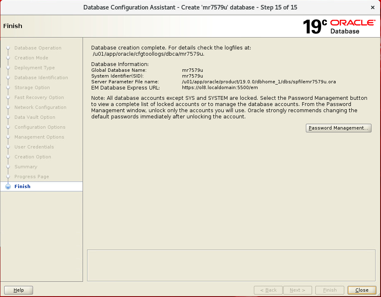Click the blue Finish step bullet icon

point(8,186)
